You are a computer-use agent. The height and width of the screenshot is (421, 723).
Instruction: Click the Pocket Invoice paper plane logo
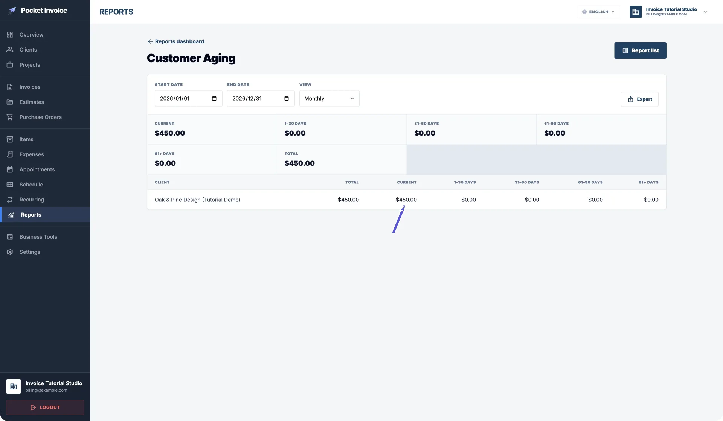tap(12, 10)
